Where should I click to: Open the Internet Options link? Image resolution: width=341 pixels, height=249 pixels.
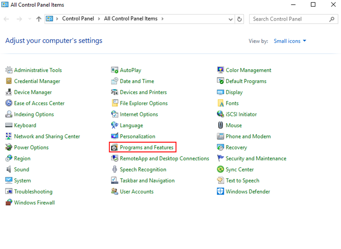click(139, 114)
